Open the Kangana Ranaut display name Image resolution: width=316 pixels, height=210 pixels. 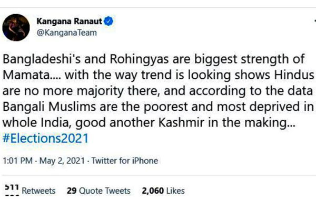pos(70,22)
